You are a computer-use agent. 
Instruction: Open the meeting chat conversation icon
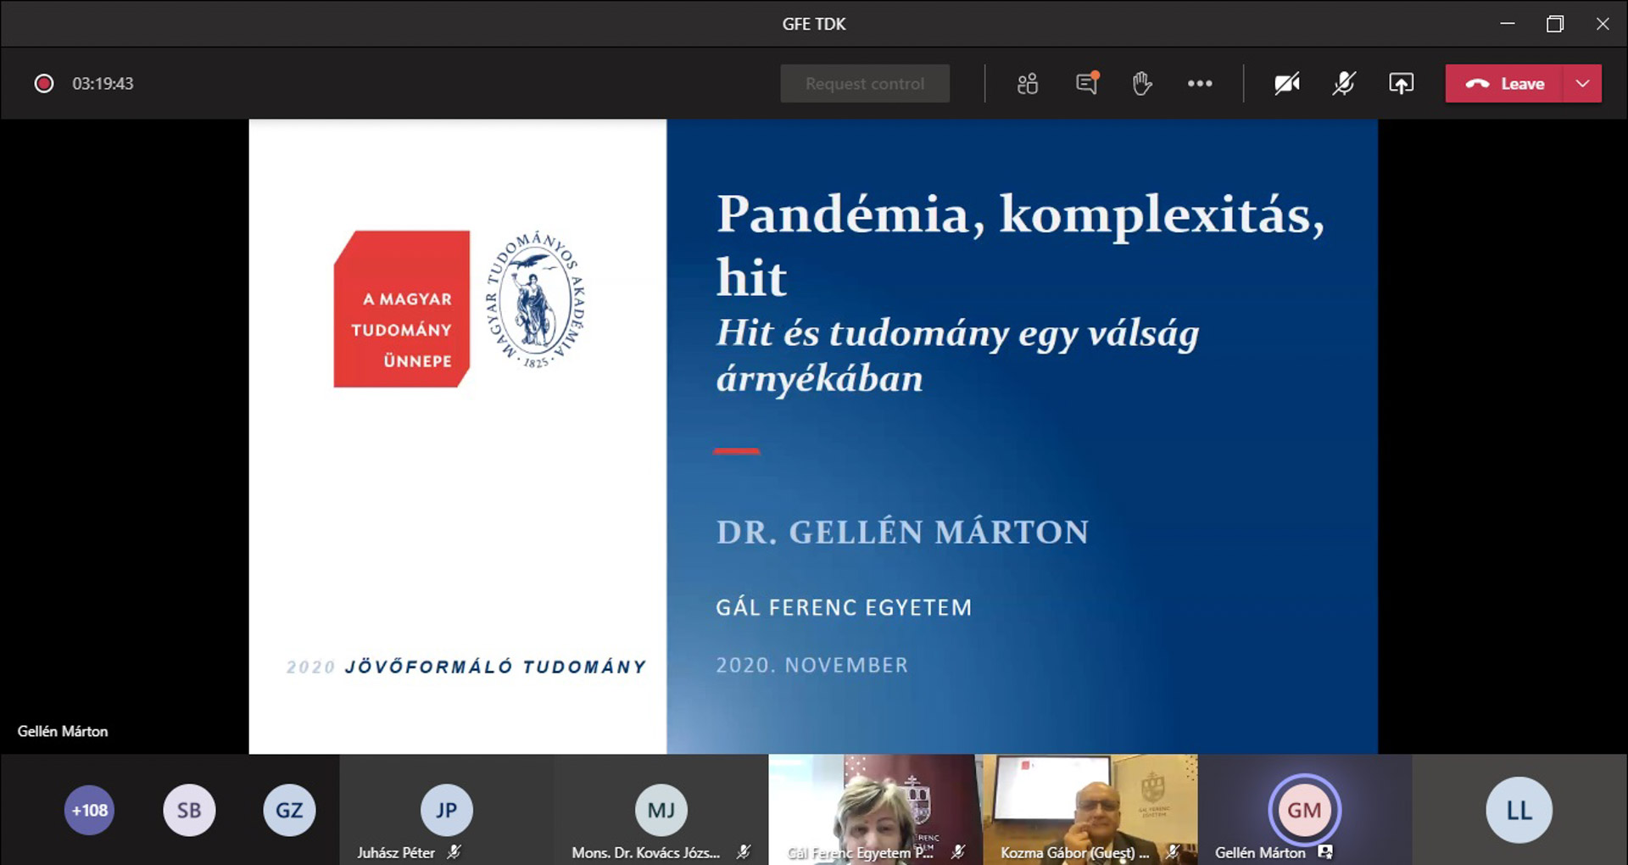[x=1086, y=84]
